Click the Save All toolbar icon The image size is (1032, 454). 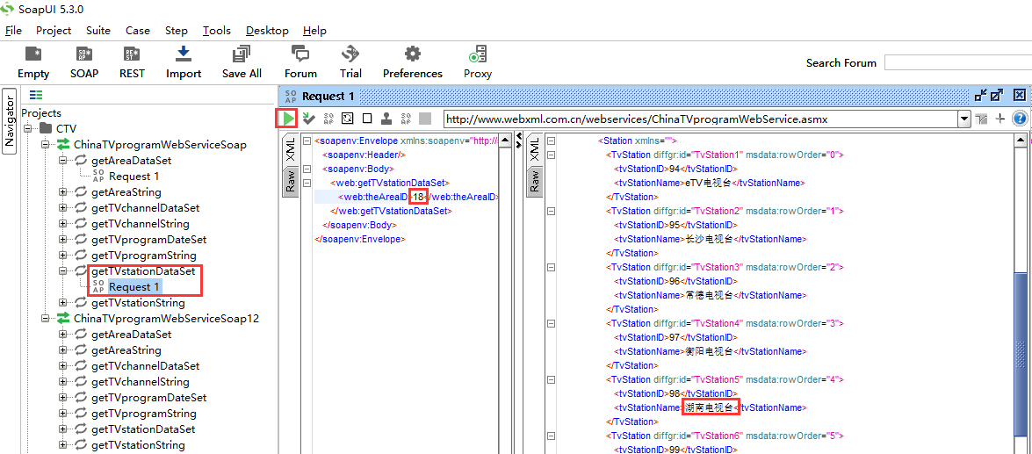[242, 54]
